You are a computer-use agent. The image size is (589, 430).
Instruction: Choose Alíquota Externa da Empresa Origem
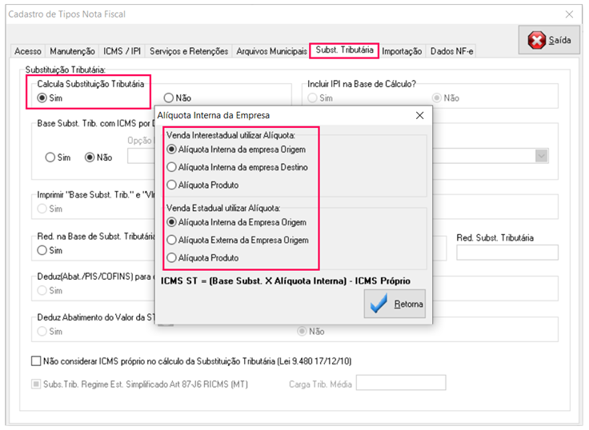[171, 240]
